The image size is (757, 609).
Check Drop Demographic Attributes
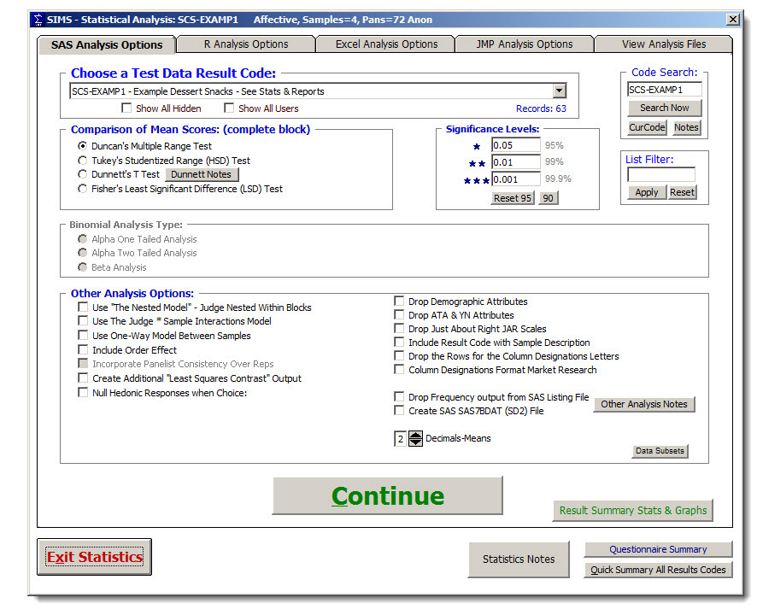click(399, 302)
